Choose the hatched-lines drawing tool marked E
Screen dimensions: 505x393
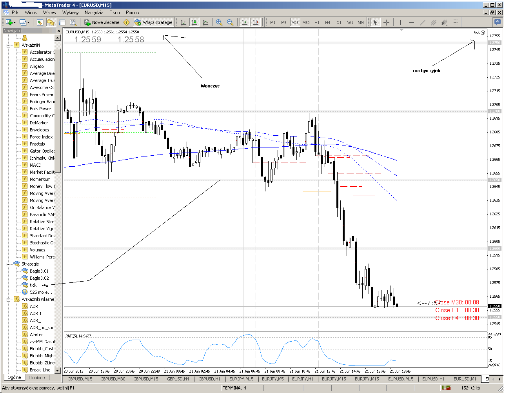tap(445, 22)
